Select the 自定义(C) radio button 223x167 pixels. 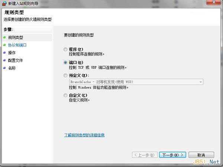tap(65, 95)
